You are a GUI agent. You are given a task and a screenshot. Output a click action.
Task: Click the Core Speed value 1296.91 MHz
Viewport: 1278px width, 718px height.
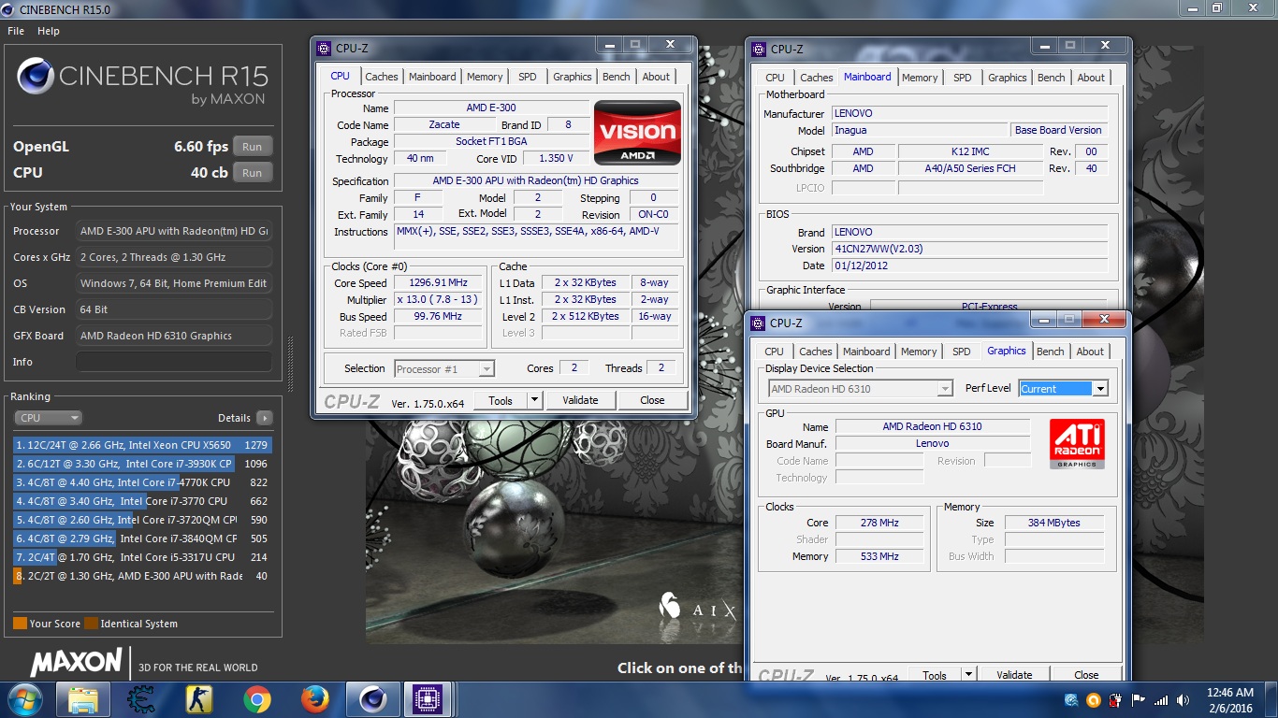click(x=437, y=282)
